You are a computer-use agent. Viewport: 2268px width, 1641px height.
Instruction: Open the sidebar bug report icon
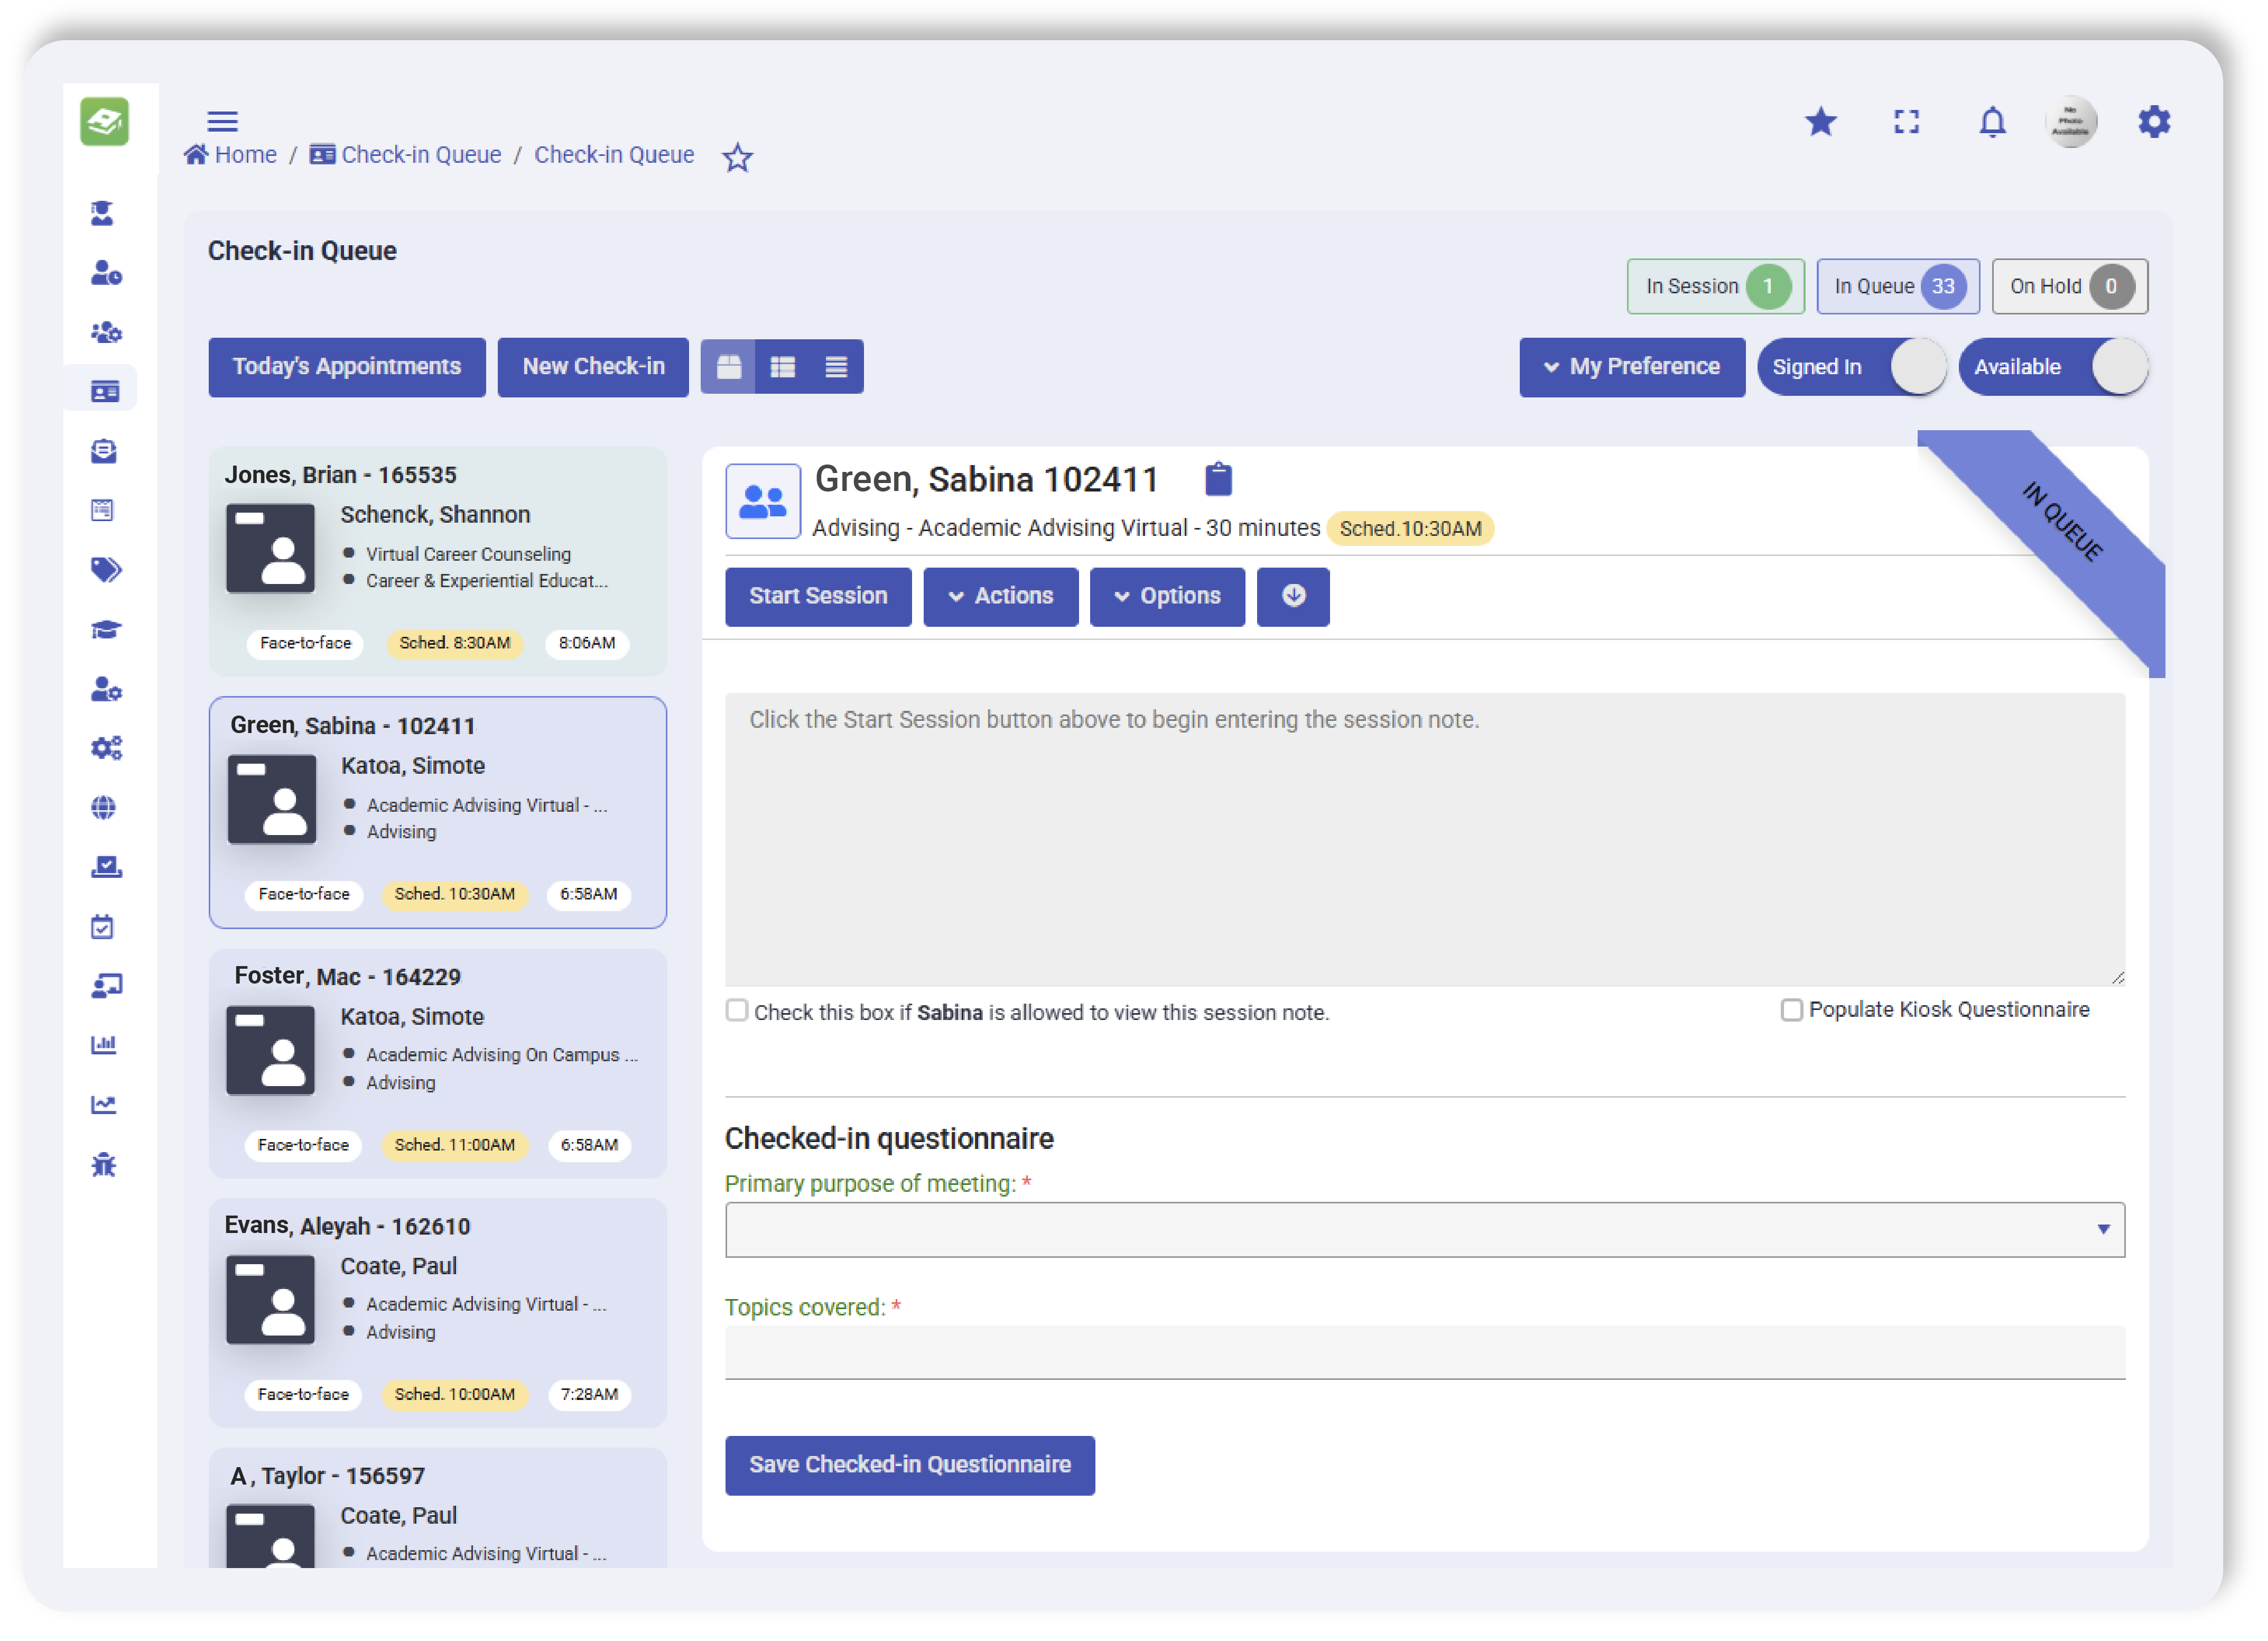[x=104, y=1166]
